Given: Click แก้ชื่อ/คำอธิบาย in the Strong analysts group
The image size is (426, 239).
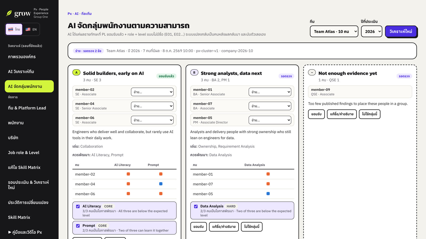Looking at the screenshot, I should (x=224, y=227).
